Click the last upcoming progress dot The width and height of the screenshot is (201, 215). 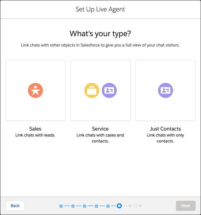pos(140,206)
